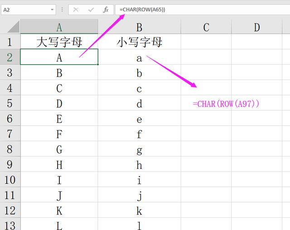Click cell with uppercase F in row 7
The width and height of the screenshot is (290, 230).
point(59,134)
